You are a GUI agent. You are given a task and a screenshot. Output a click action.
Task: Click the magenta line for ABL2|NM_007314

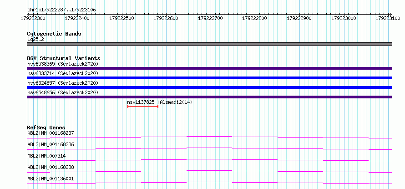tap(209, 160)
